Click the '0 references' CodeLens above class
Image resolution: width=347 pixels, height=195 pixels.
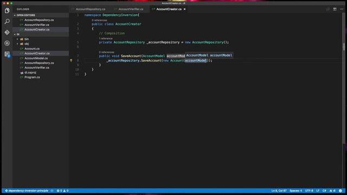click(99, 21)
